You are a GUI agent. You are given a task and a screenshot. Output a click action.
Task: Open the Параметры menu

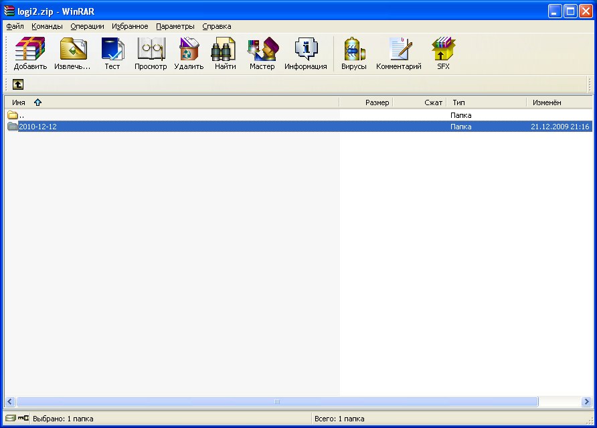point(175,26)
